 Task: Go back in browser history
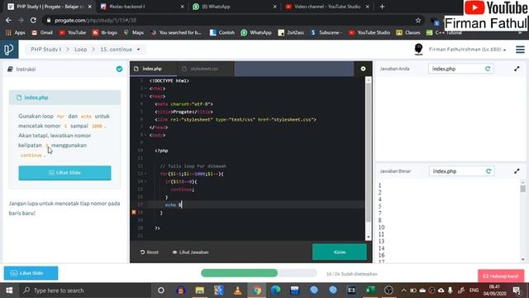click(x=8, y=20)
